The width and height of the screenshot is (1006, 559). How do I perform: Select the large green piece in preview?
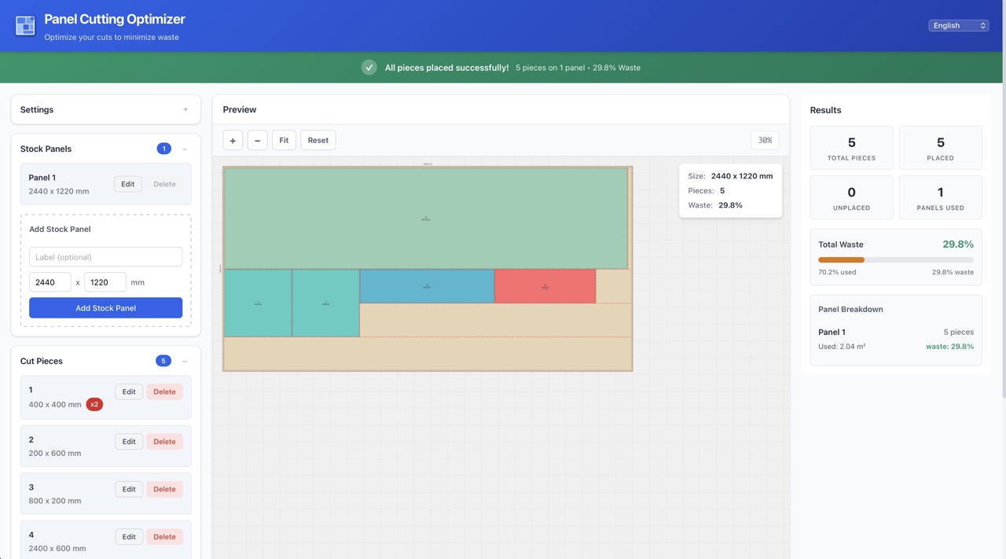425,218
